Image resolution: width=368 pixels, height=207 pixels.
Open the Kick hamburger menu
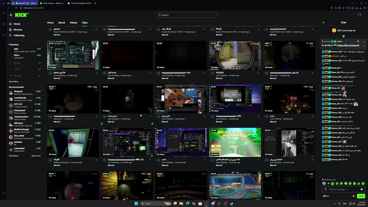point(11,15)
